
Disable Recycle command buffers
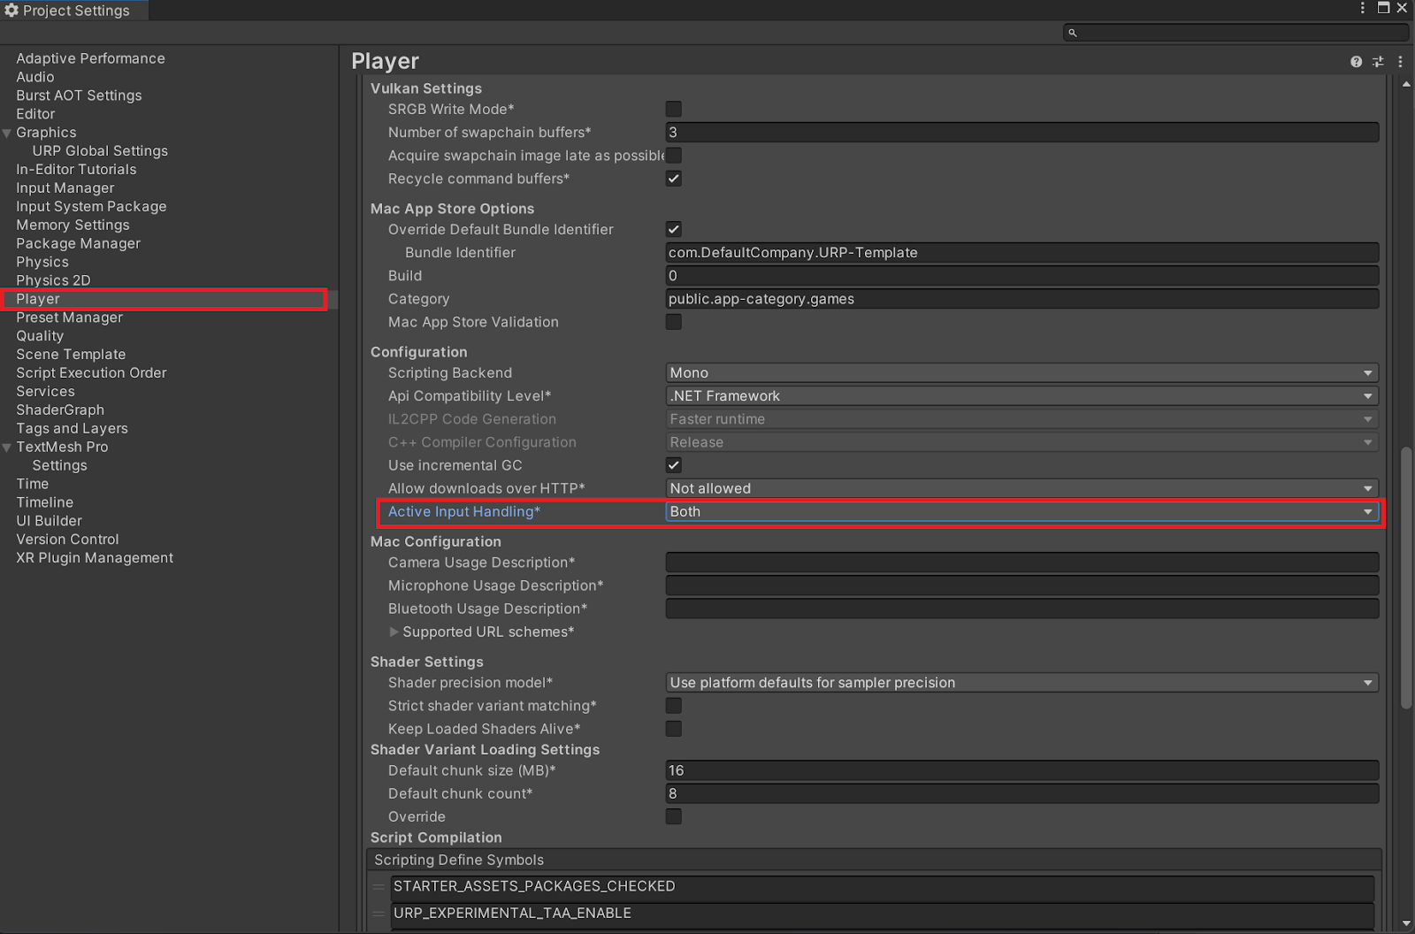click(673, 178)
